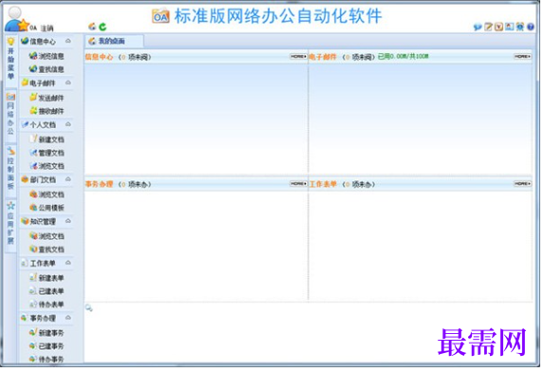This screenshot has height=372, width=544.
Task: Click the MORE button in 事务办理 panel
Action: [x=298, y=184]
